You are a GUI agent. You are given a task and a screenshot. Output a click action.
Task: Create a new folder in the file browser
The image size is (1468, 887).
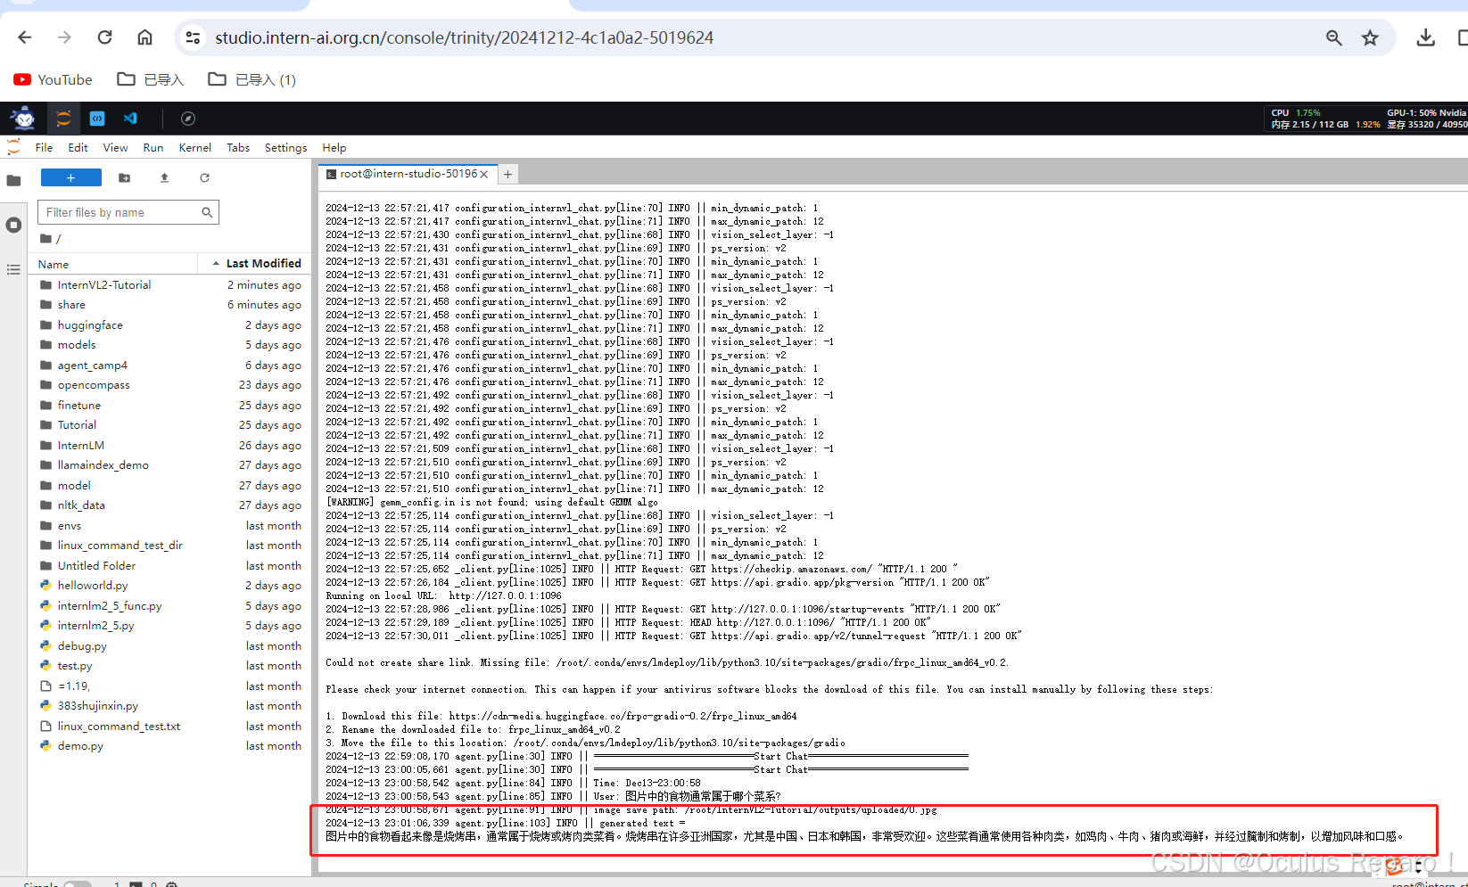(x=125, y=177)
